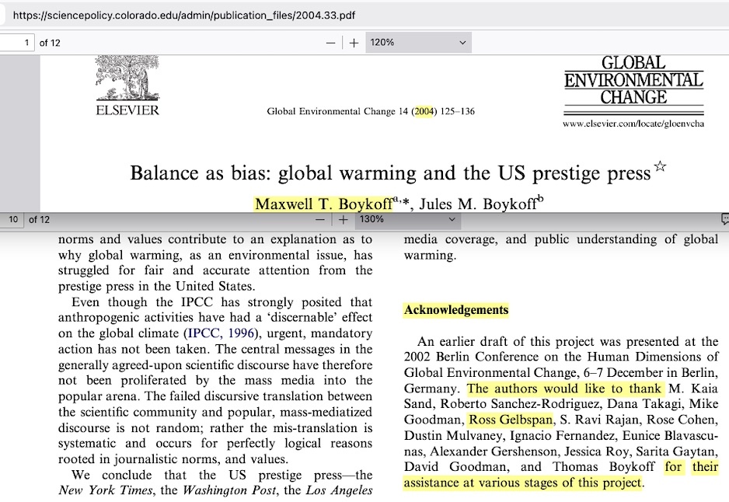The image size is (729, 502).
Task: Open the www.elsevier.com/locate/gloenvcha link
Action: point(633,124)
